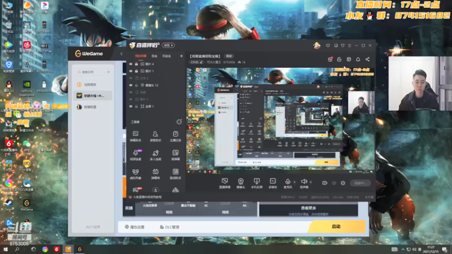Add a screen capture source via 直播屏幕

pyautogui.click(x=224, y=183)
